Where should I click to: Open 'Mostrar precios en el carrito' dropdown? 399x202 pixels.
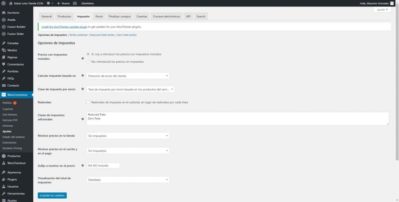[x=128, y=151]
